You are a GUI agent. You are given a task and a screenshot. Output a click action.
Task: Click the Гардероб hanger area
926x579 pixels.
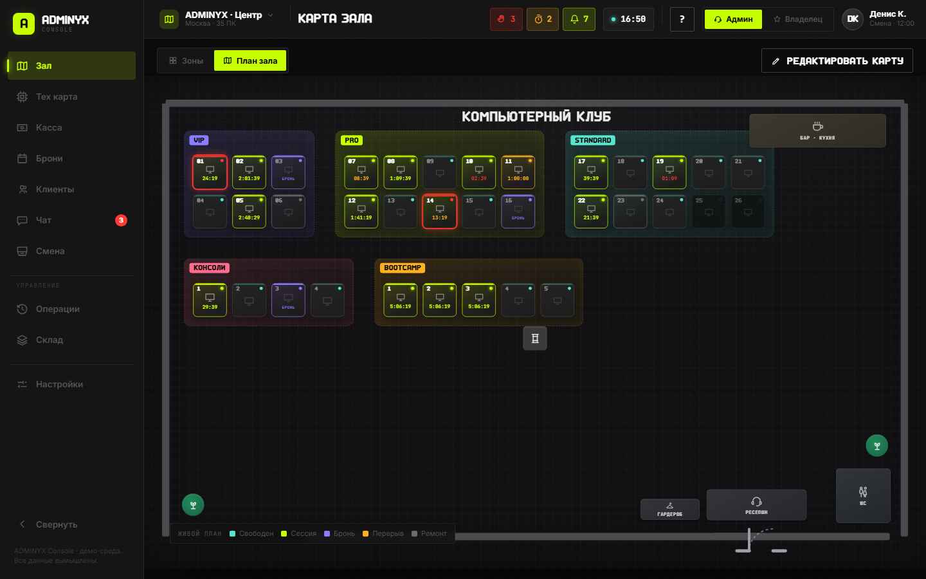click(x=669, y=509)
